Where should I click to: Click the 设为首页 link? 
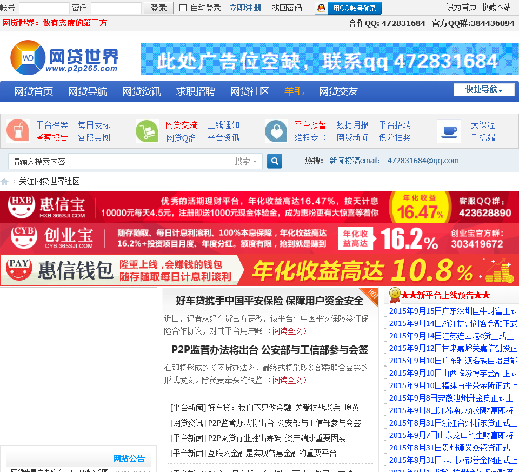pyautogui.click(x=461, y=7)
